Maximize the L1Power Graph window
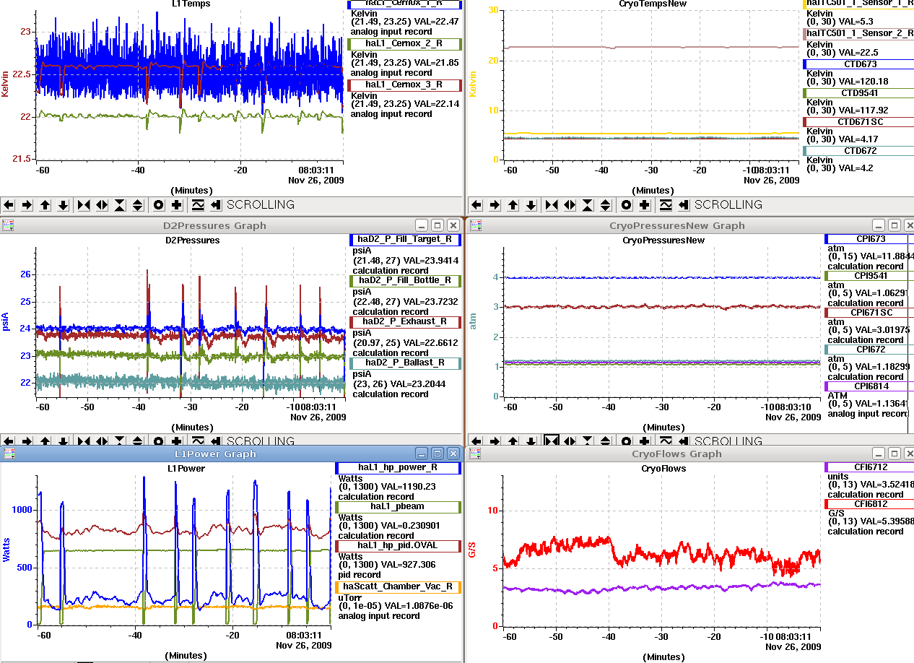 (x=438, y=454)
